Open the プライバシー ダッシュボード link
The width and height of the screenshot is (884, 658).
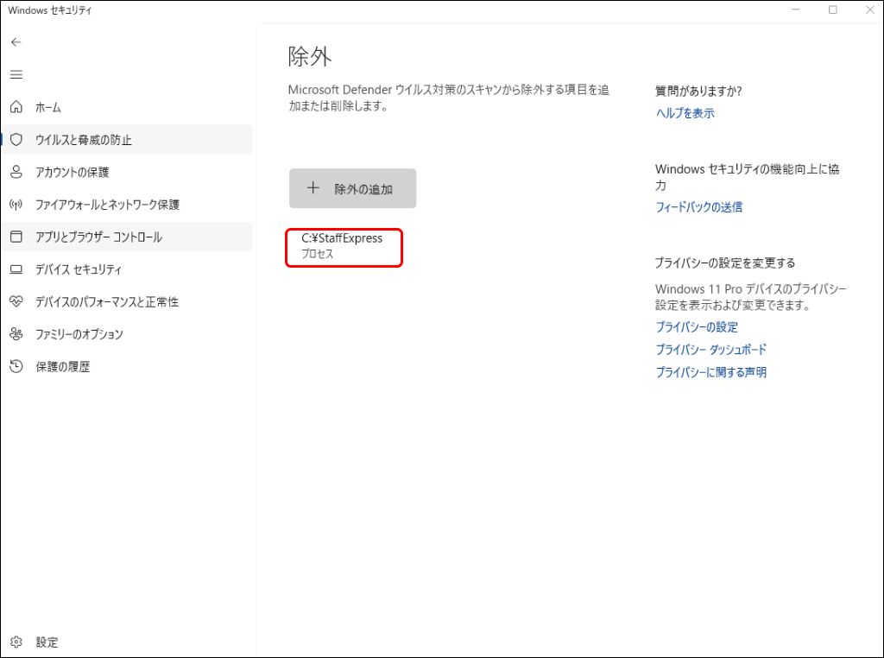[x=711, y=350]
